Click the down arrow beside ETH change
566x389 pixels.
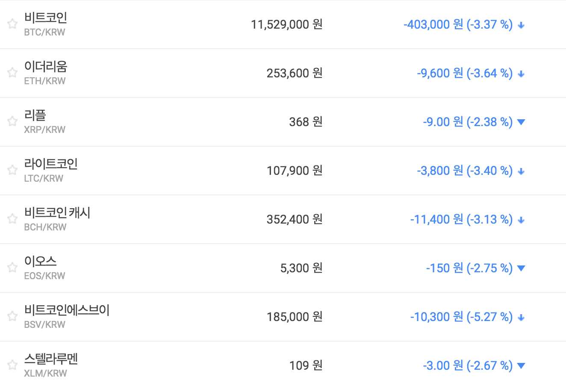point(521,74)
